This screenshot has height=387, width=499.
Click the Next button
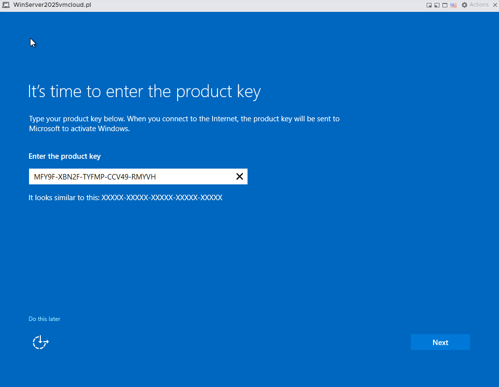[x=440, y=342]
